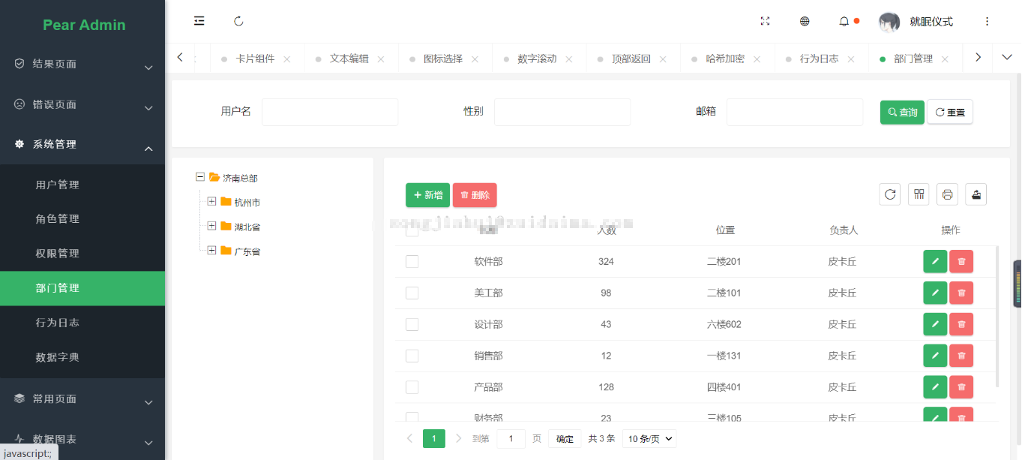
Task: Click the 查询 search button
Action: point(901,111)
